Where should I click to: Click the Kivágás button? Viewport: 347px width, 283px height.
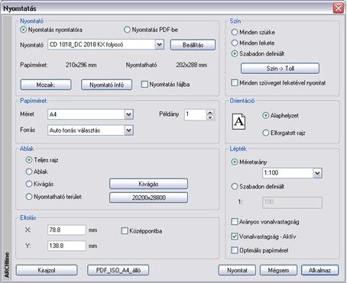pos(148,184)
